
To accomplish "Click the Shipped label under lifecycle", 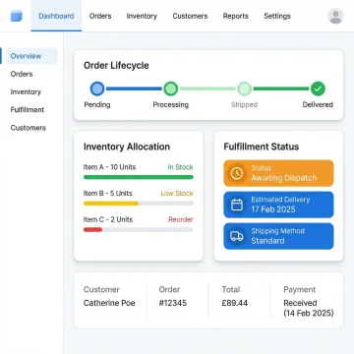I will pyautogui.click(x=244, y=104).
